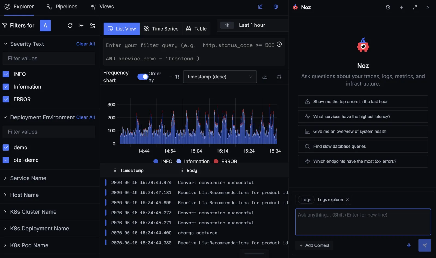Viewport: 436px width, 258px height.
Task: Click the Add Context button
Action: click(314, 245)
